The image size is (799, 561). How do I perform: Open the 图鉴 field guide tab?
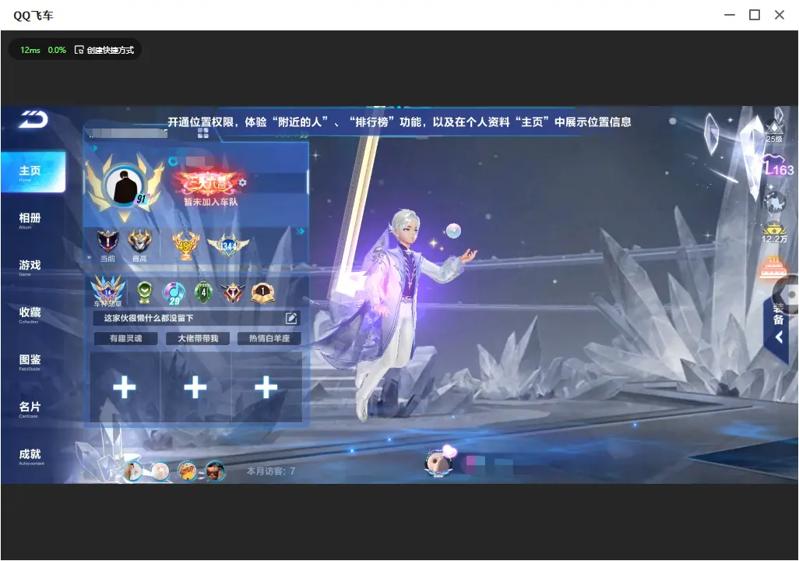[30, 362]
